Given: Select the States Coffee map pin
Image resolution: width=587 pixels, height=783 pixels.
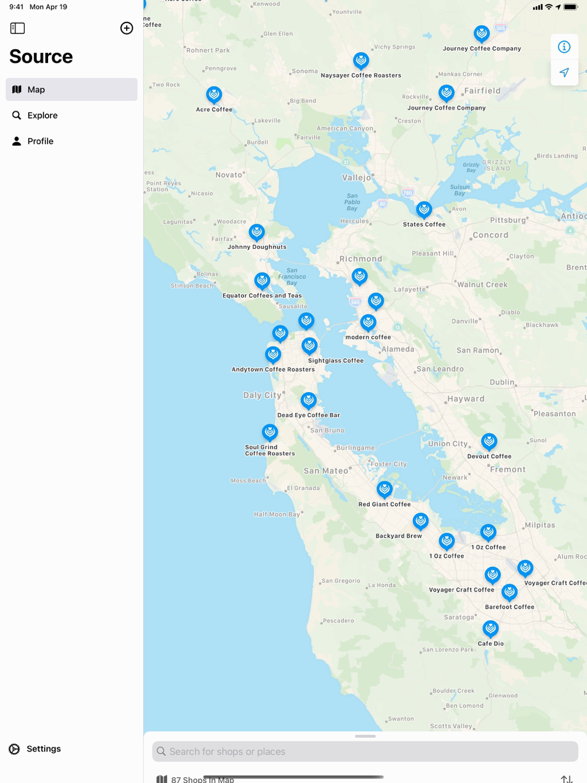Looking at the screenshot, I should click(x=424, y=210).
